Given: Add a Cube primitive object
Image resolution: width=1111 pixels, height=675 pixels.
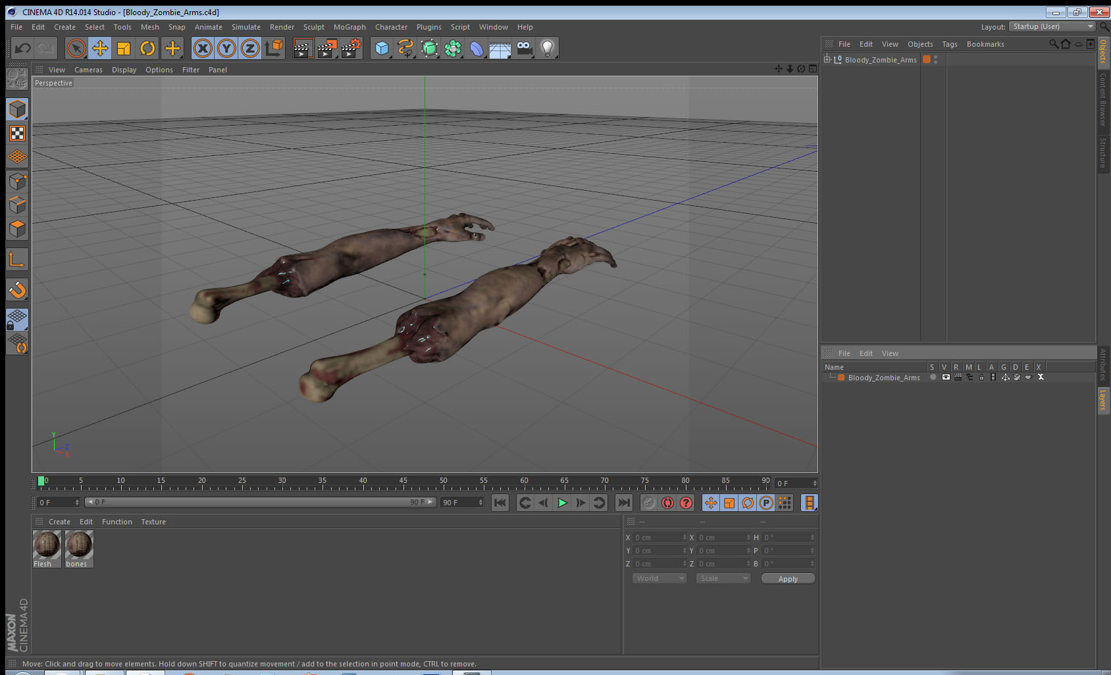Looking at the screenshot, I should (x=382, y=48).
